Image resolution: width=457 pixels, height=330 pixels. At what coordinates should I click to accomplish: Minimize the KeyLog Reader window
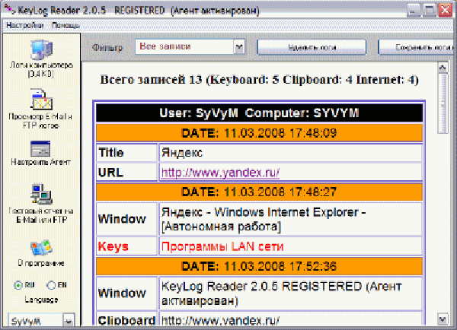(413, 11)
